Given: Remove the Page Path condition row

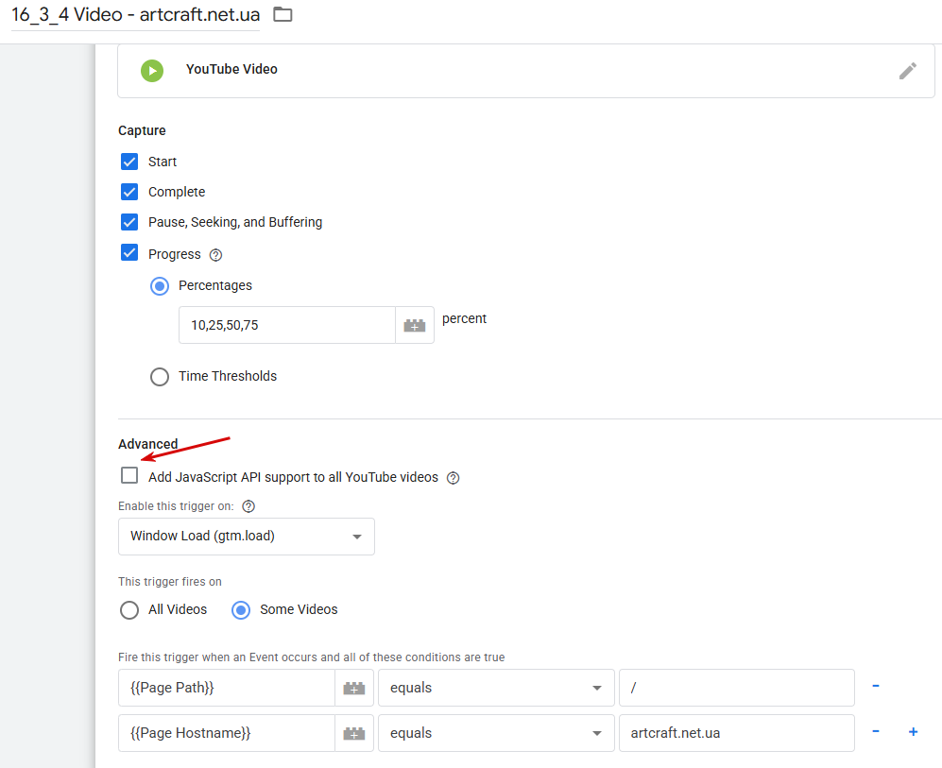Looking at the screenshot, I should [876, 686].
